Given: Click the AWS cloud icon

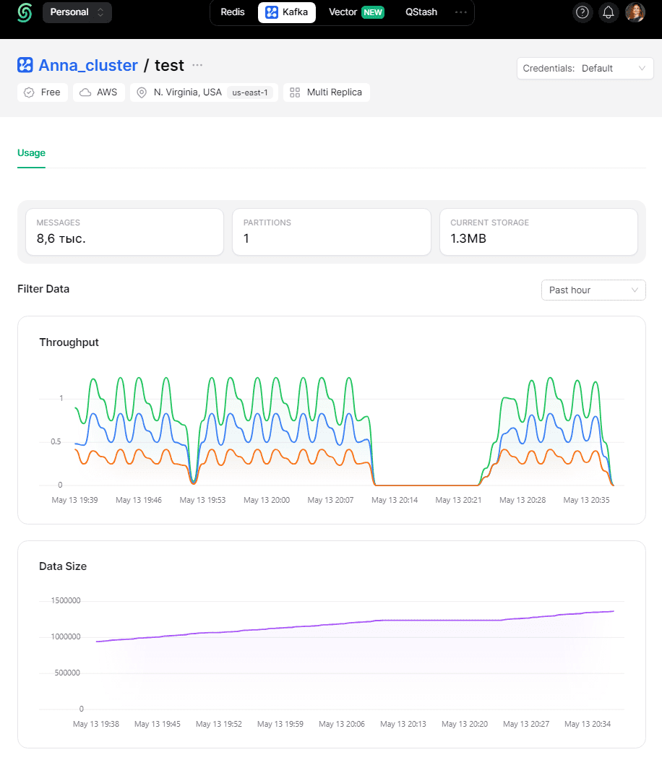Looking at the screenshot, I should pyautogui.click(x=85, y=92).
